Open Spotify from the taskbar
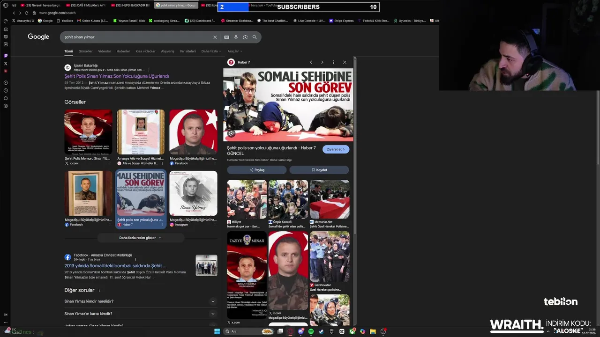Viewport: 600px width, 337px height. (311, 331)
